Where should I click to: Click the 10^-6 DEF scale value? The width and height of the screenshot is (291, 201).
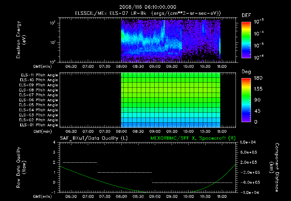coord(259,57)
